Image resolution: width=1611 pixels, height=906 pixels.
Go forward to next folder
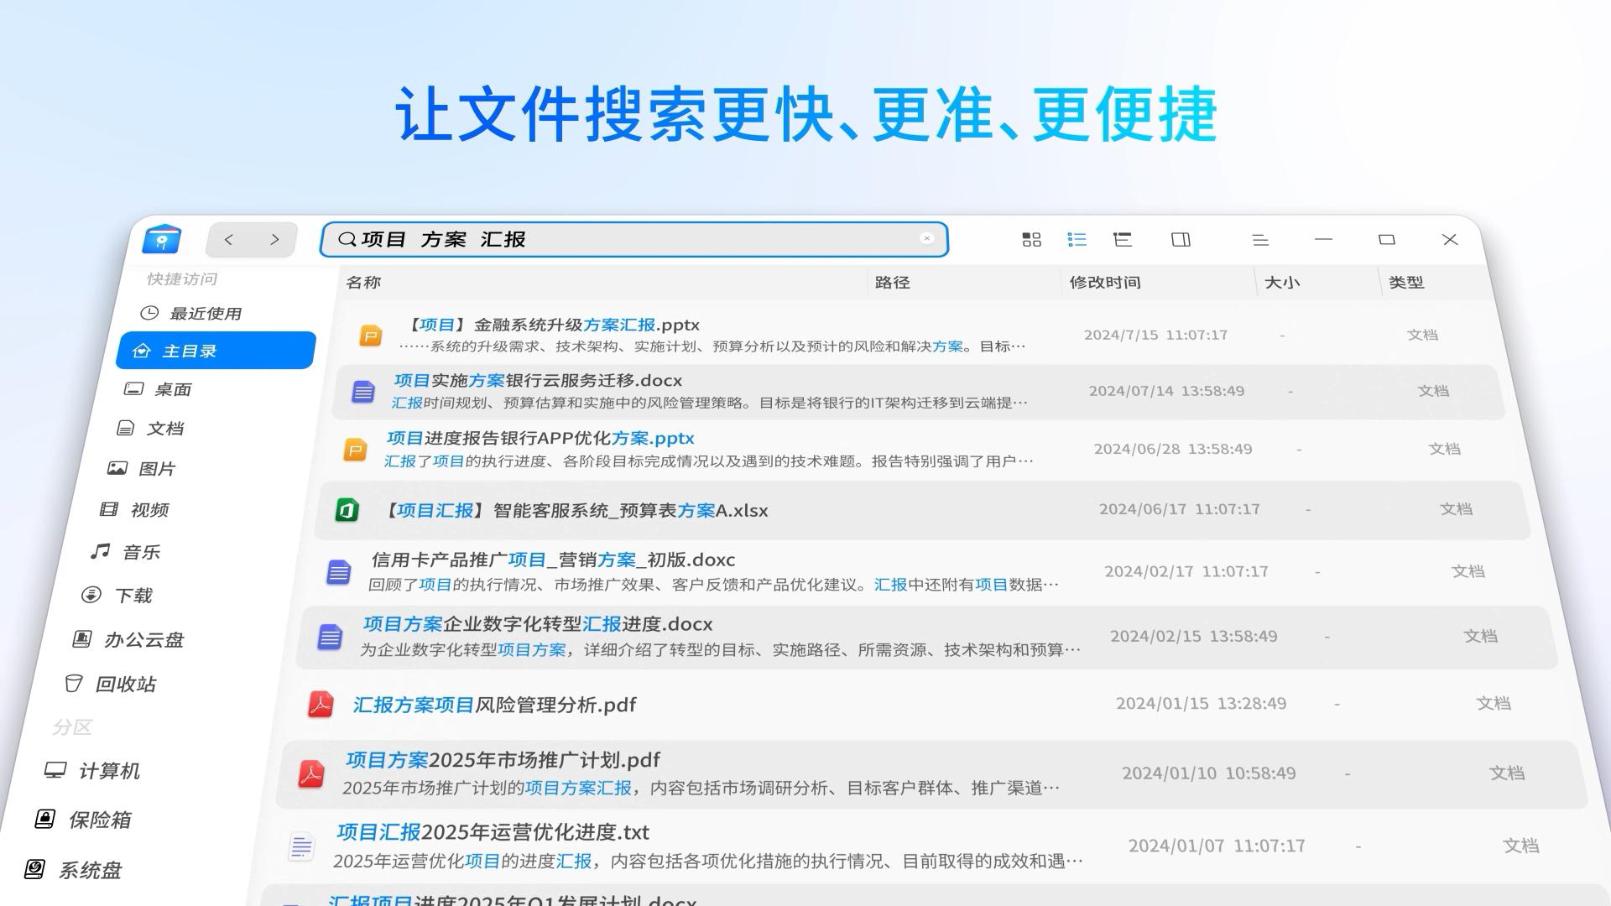[x=274, y=240]
